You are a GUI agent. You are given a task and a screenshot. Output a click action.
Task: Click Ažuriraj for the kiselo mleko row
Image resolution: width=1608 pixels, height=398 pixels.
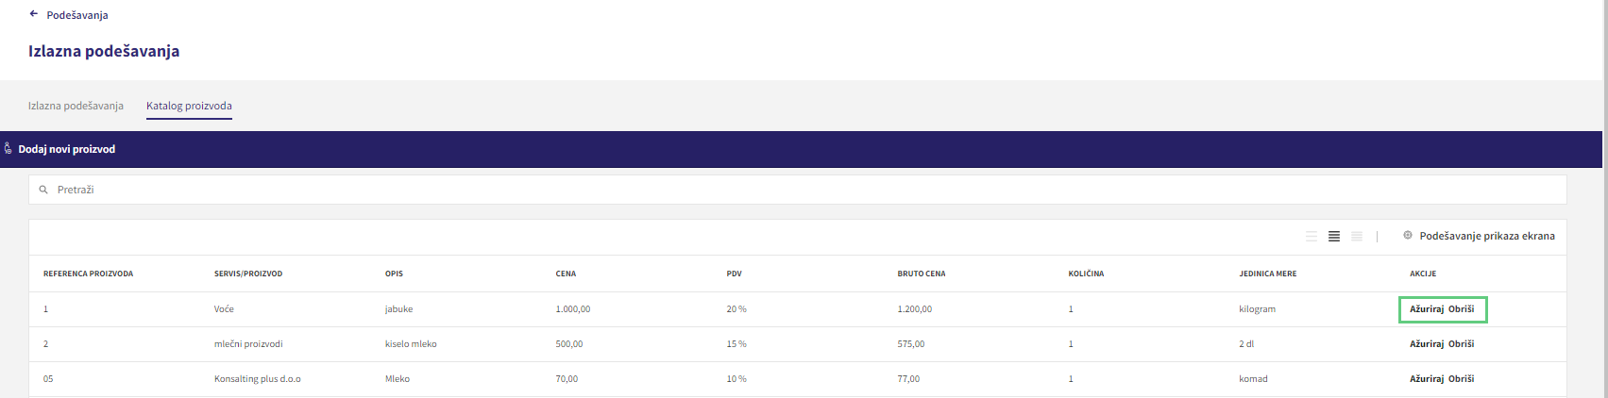tap(1427, 344)
